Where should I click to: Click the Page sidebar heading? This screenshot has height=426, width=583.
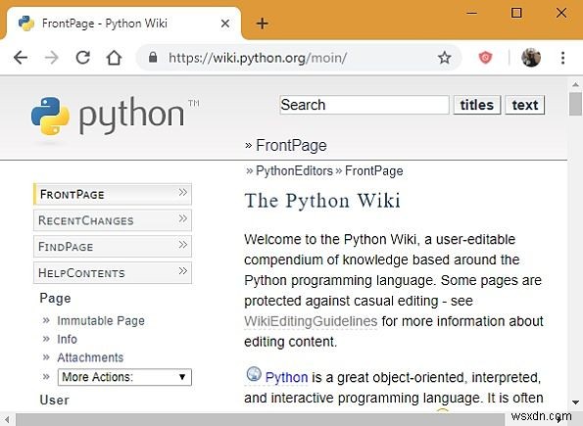pyautogui.click(x=55, y=298)
